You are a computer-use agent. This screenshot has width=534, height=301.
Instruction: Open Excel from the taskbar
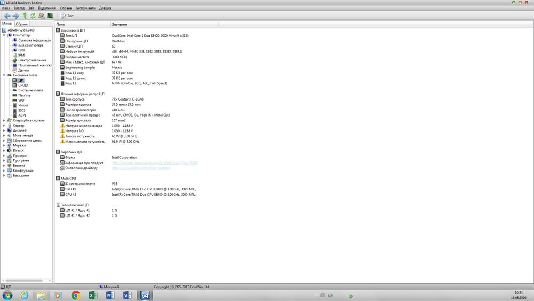(x=93, y=295)
